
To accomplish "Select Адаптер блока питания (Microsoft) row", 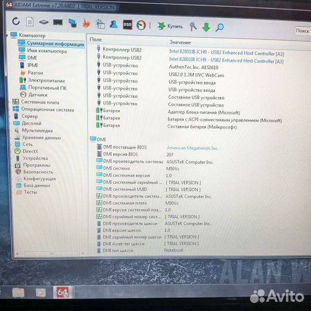I will 168,112.
